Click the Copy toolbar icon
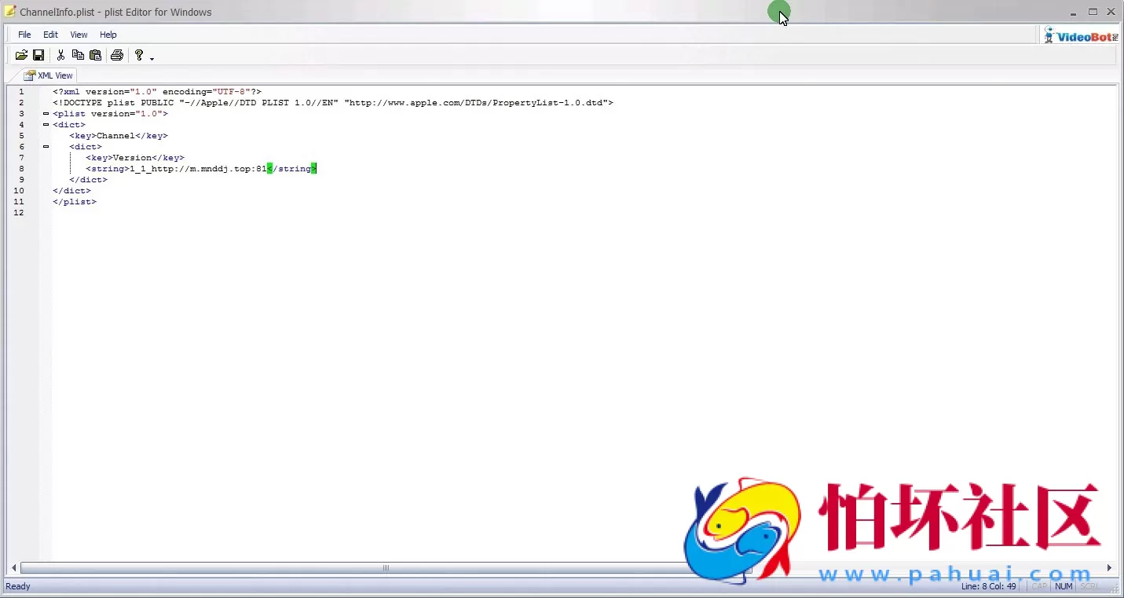The height and width of the screenshot is (598, 1124). tap(78, 55)
